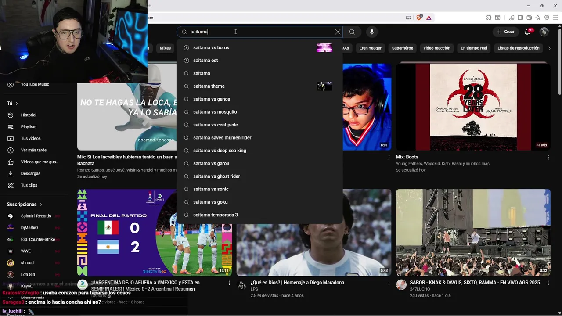
Task: Select saitama vs ghost rider suggestion
Action: click(x=259, y=176)
